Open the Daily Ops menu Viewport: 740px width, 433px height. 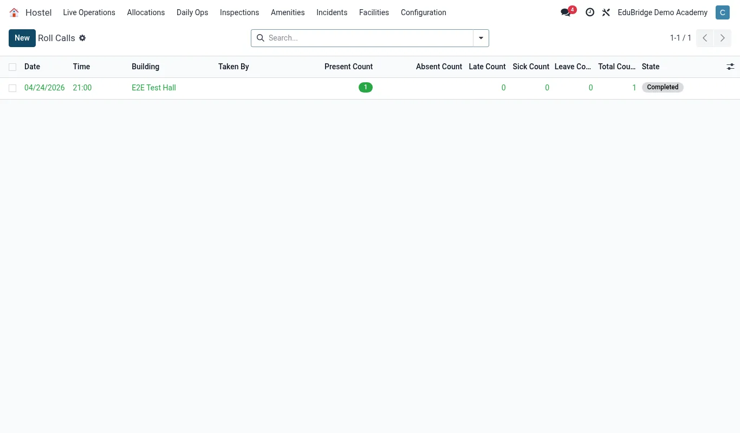pos(192,12)
